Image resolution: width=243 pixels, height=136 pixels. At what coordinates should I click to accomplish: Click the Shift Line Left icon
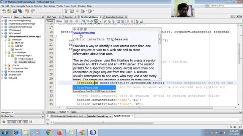(118, 21)
